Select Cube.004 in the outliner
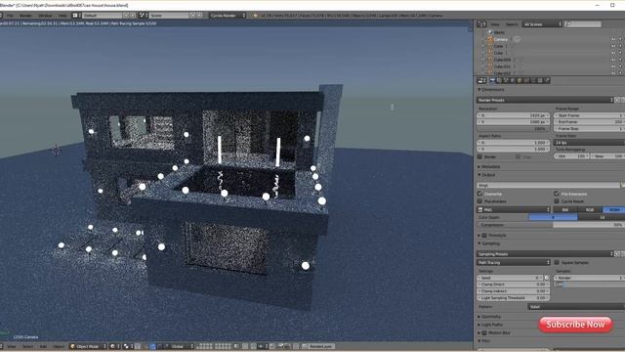Viewport: 625px width, 352px height. click(x=502, y=60)
